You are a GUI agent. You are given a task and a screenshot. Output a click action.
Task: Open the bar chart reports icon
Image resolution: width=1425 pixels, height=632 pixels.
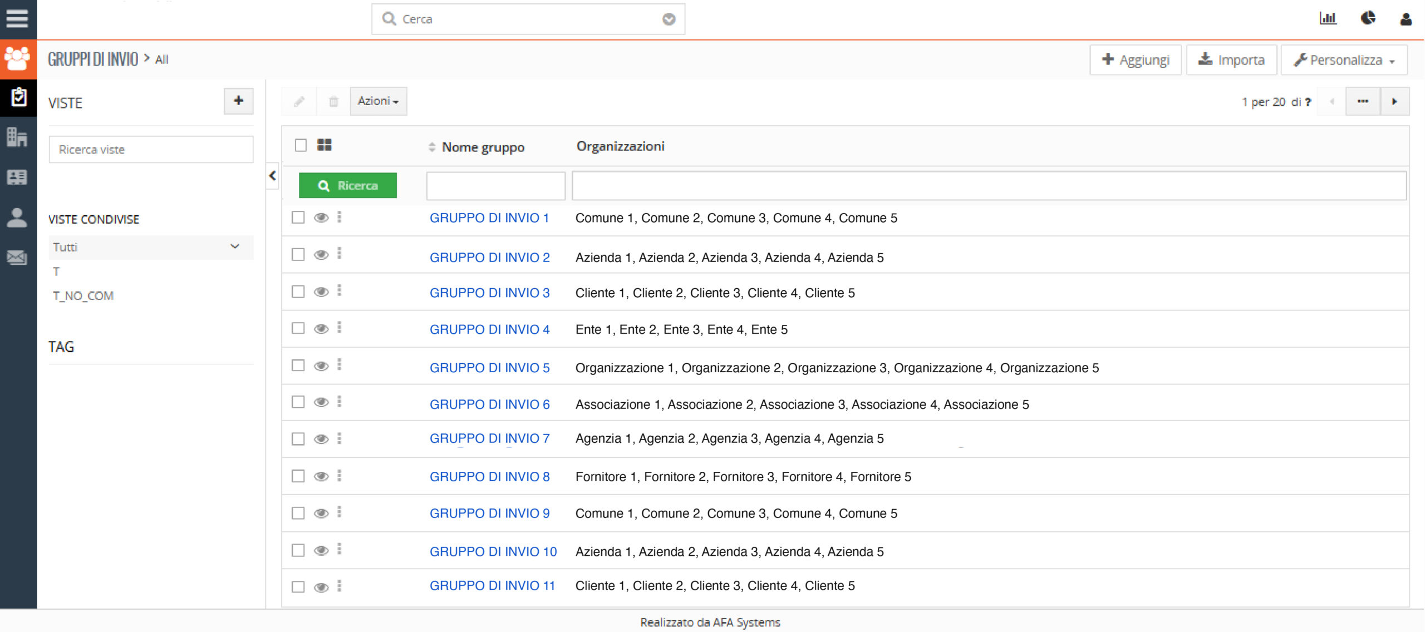1328,18
